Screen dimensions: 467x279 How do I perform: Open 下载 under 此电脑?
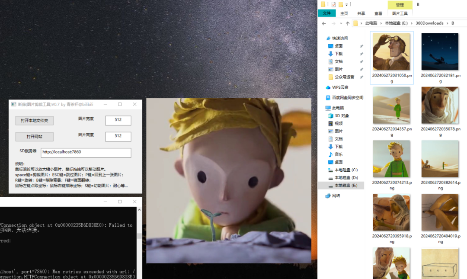point(339,147)
